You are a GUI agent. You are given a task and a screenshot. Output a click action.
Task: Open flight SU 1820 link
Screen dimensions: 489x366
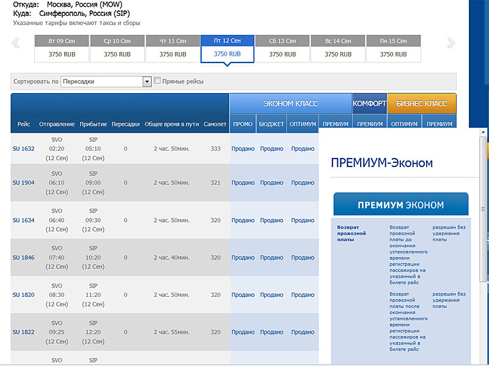[x=23, y=295]
